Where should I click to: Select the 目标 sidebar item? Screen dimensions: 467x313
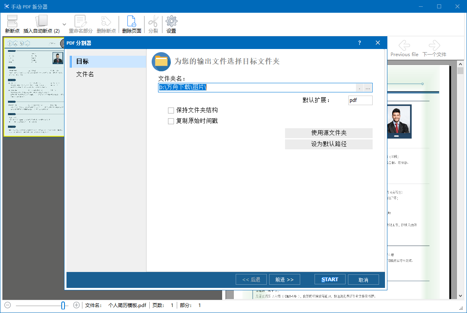108,61
